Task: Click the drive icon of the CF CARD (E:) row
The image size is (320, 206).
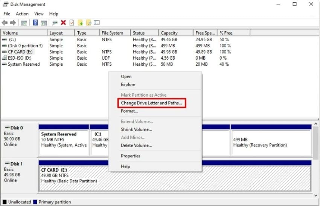Action: [4, 52]
